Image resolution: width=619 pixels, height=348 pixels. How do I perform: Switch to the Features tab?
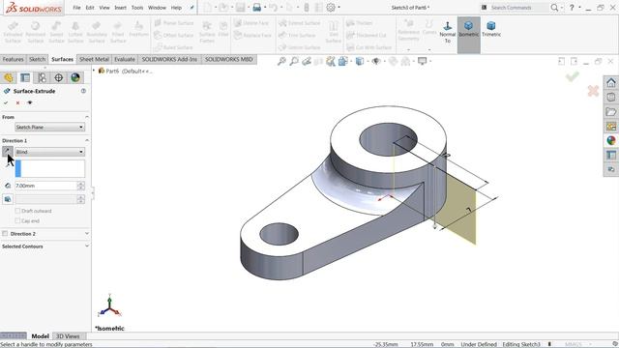click(13, 59)
